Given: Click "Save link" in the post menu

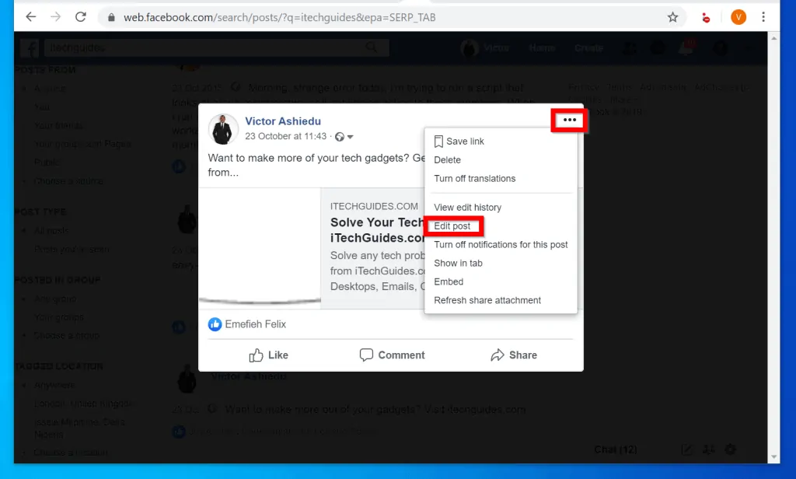Looking at the screenshot, I should coord(465,141).
